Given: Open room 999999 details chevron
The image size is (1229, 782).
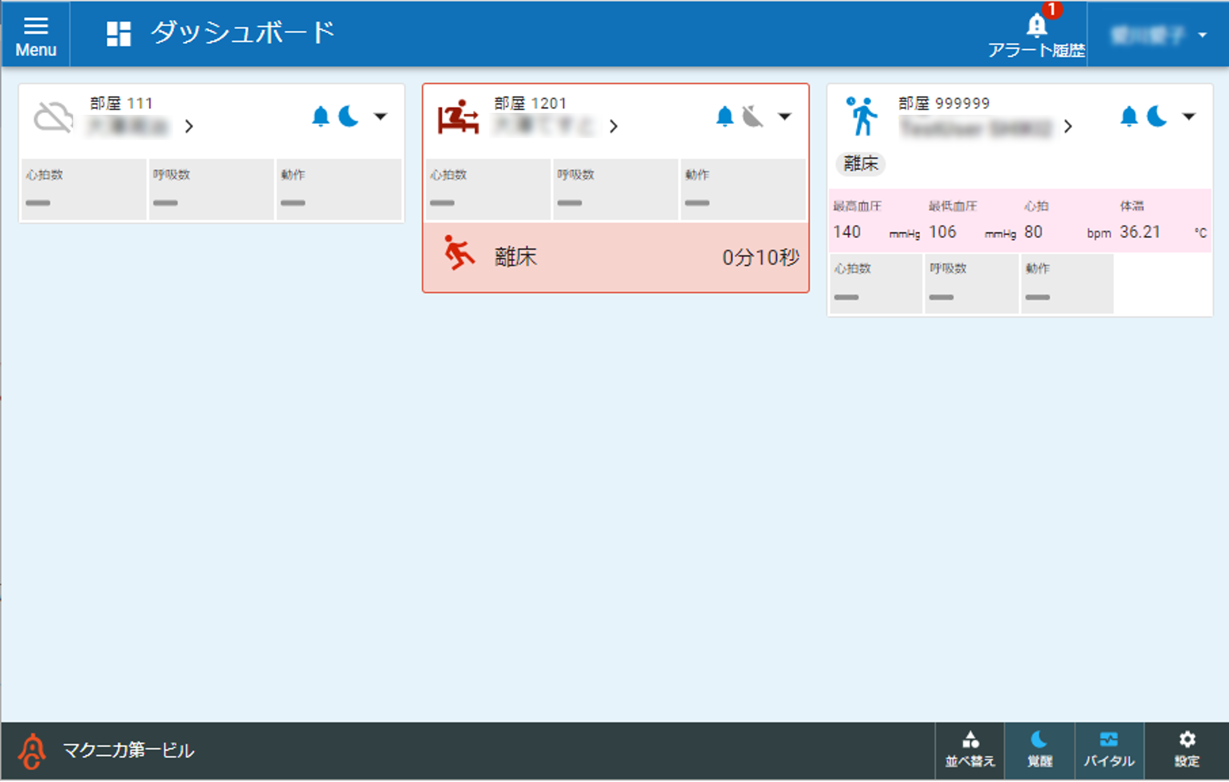Looking at the screenshot, I should pyautogui.click(x=1068, y=126).
